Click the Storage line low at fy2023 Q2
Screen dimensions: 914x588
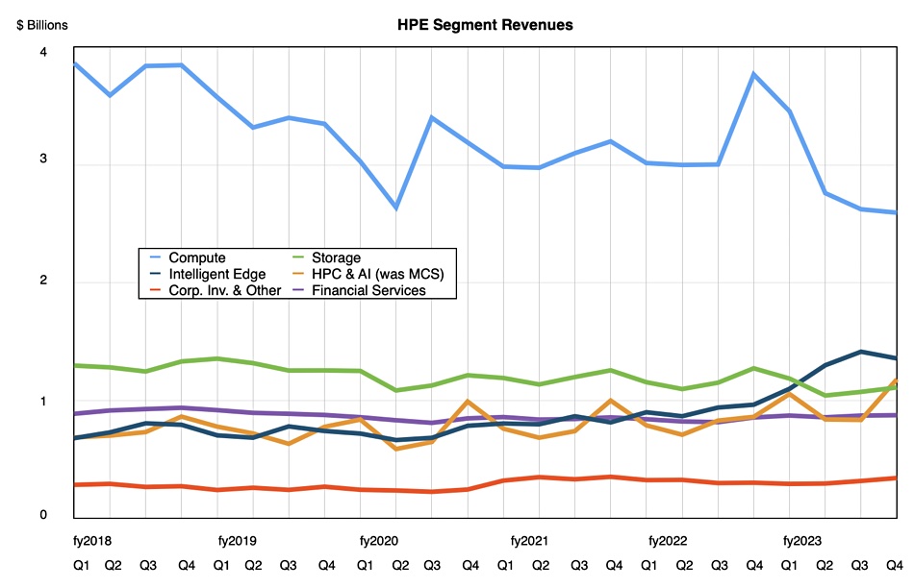pyautogui.click(x=825, y=395)
